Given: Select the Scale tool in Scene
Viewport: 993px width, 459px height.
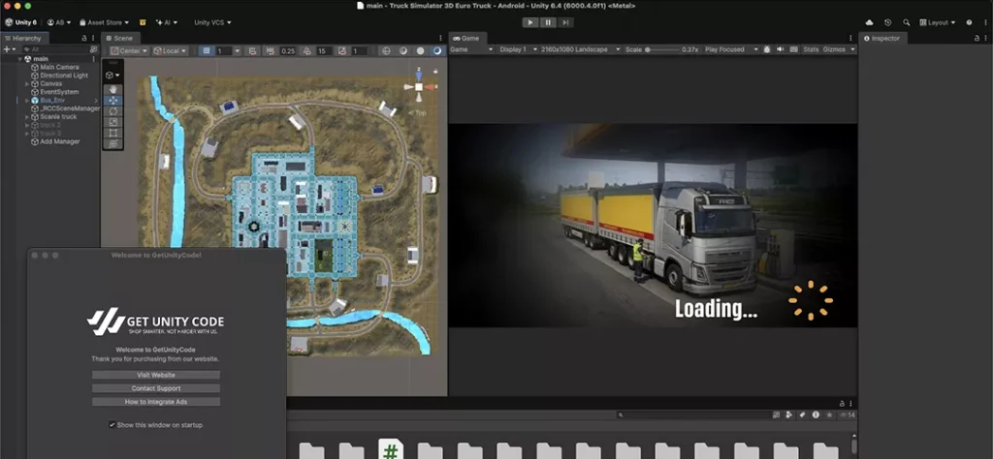Looking at the screenshot, I should (112, 122).
